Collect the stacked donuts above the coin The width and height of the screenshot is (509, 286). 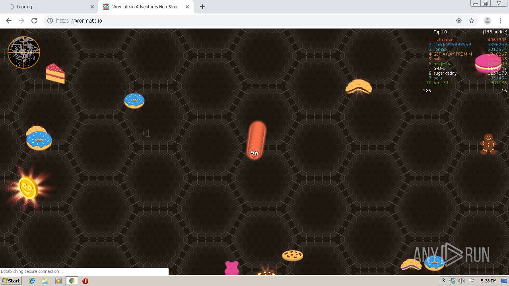click(x=39, y=138)
